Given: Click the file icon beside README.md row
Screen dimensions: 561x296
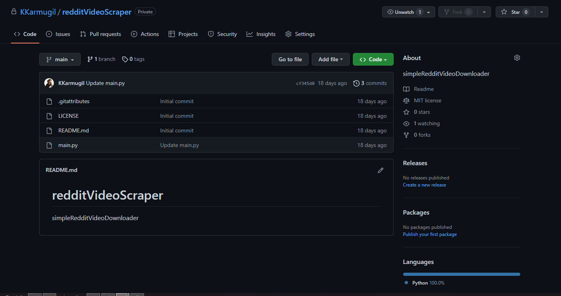Looking at the screenshot, I should coord(49,131).
